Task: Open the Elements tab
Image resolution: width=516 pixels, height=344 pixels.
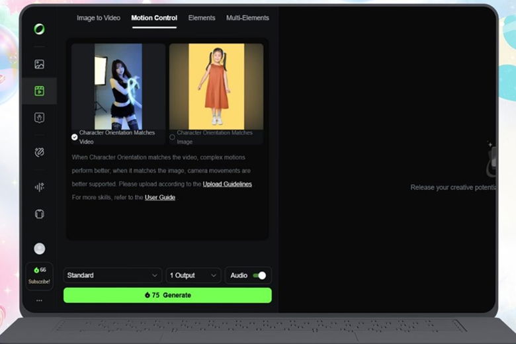Action: click(x=202, y=18)
